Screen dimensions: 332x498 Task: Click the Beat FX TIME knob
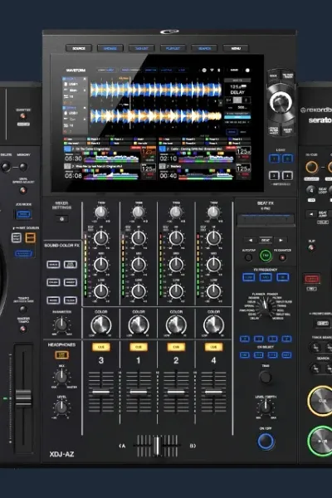(x=266, y=377)
